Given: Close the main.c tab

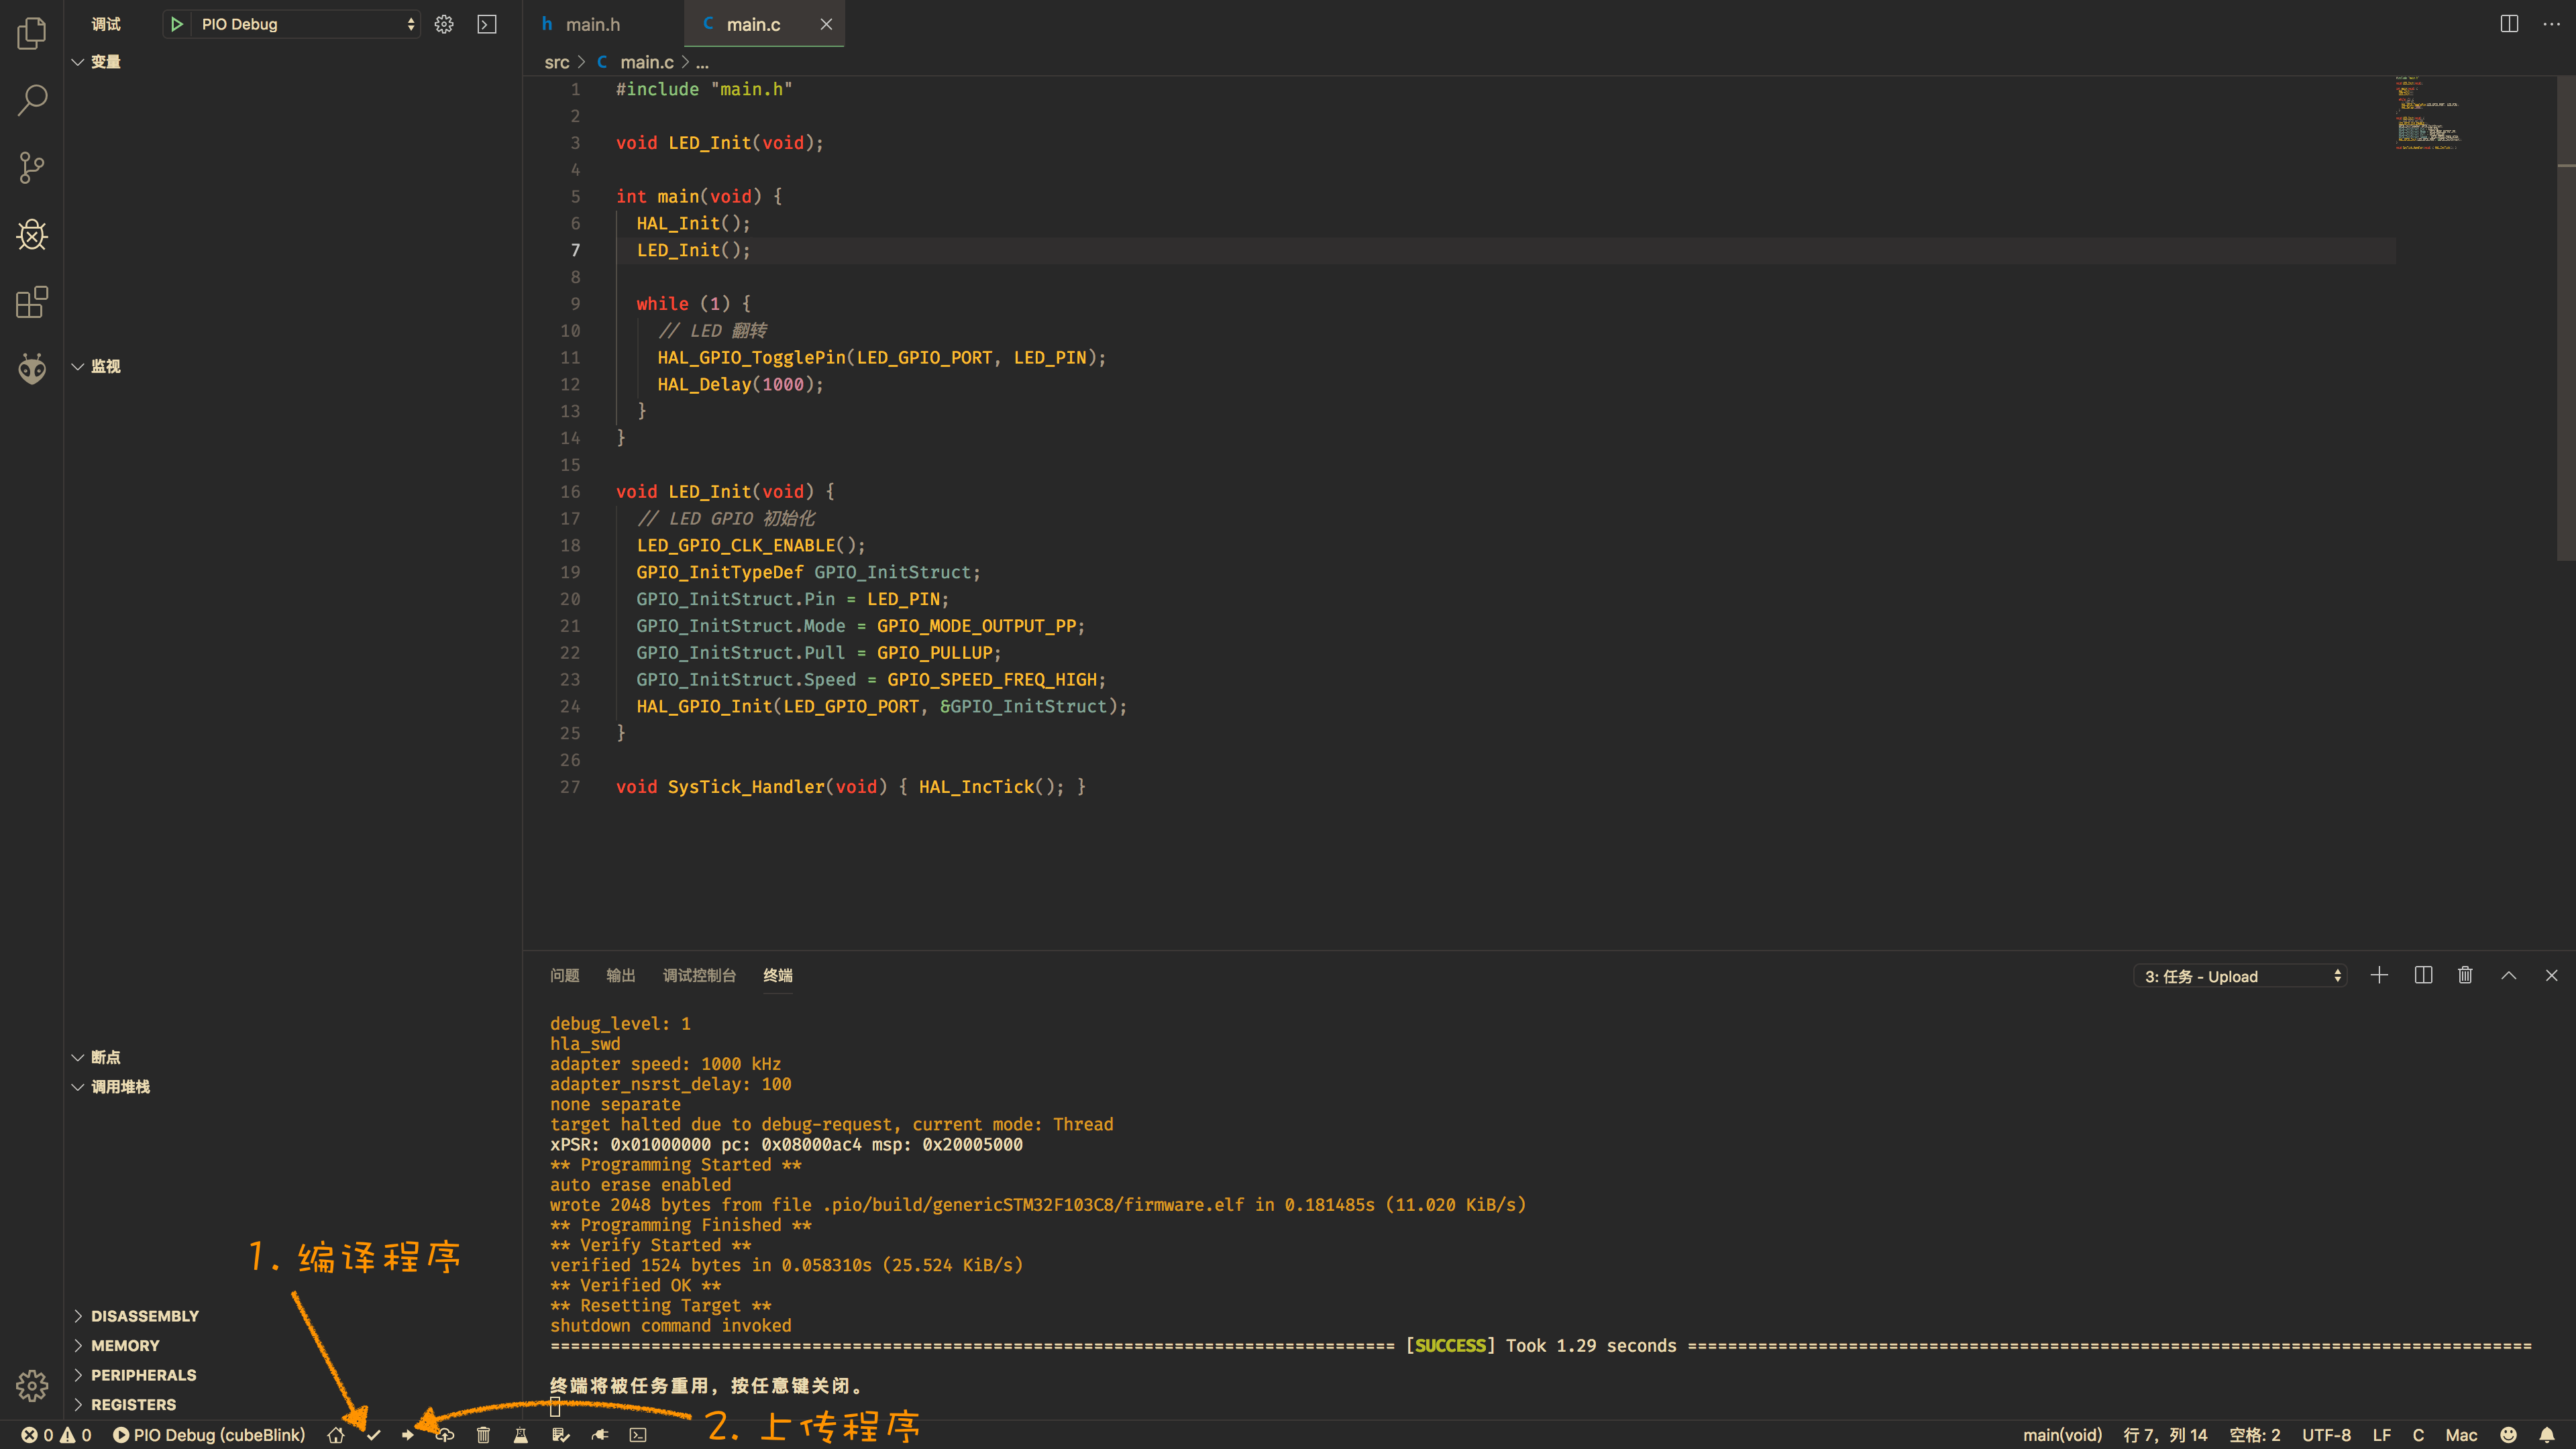Looking at the screenshot, I should [826, 24].
